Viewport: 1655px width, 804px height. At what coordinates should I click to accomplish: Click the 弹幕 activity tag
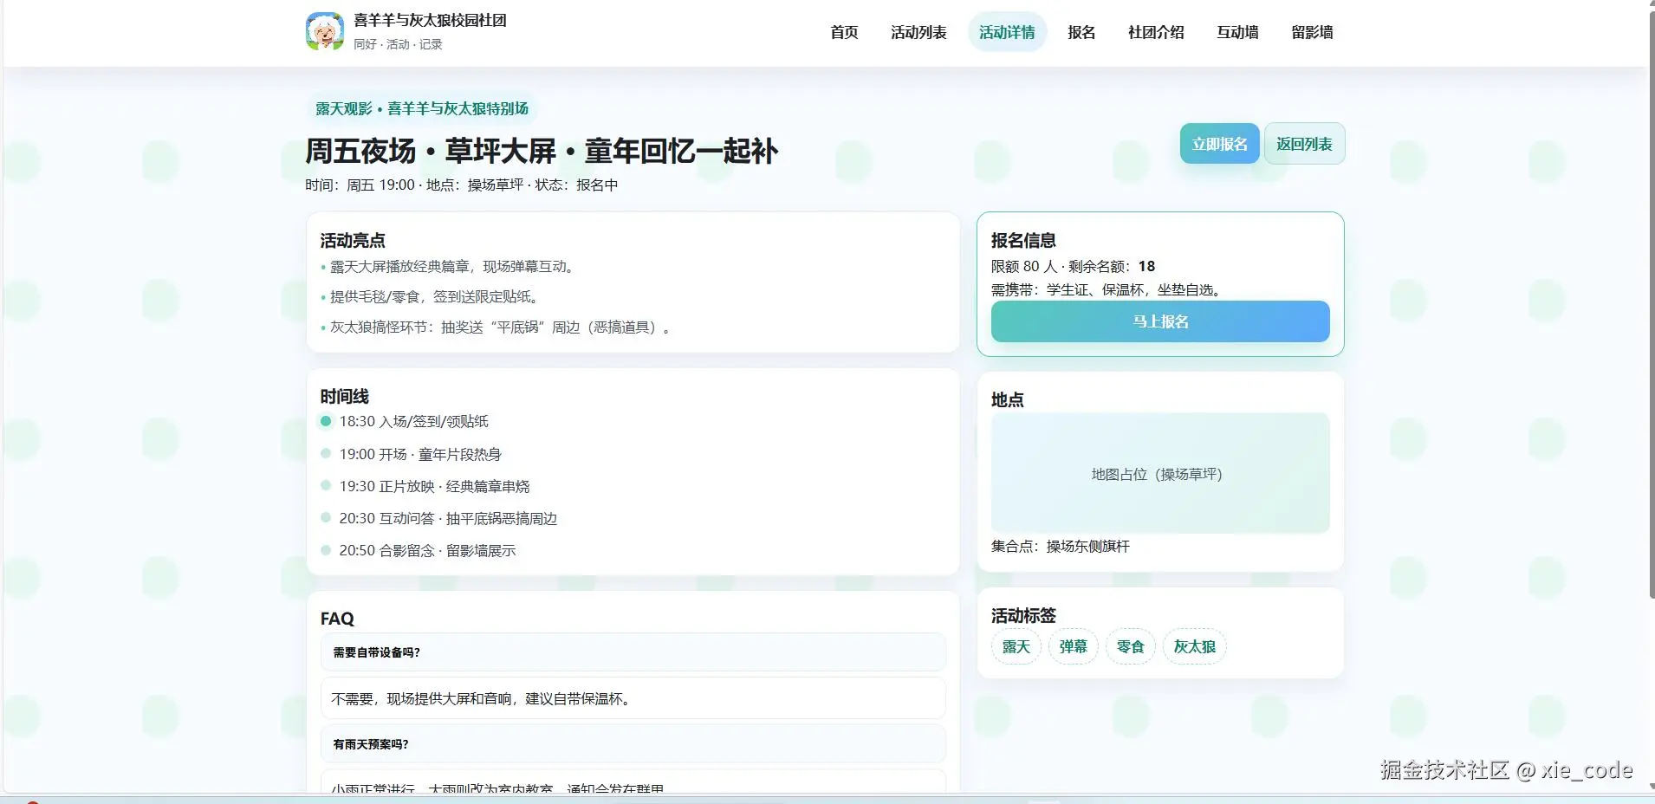(1072, 646)
